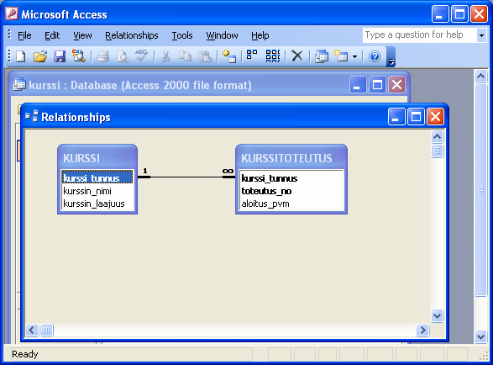
Task: Click the Relationships window right scroll arrow
Action: pos(422,330)
